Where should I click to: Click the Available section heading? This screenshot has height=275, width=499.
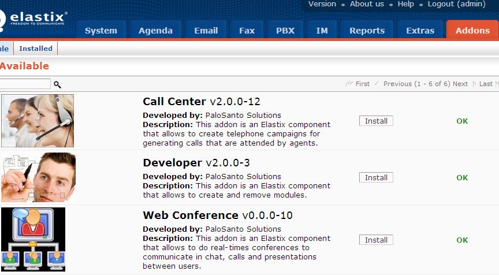[24, 66]
